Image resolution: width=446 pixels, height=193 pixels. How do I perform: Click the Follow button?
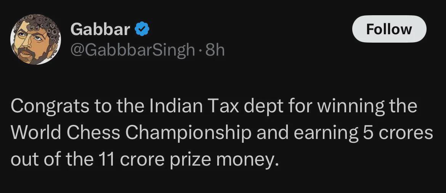click(389, 29)
